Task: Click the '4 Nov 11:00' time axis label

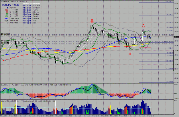Action: 77,116
